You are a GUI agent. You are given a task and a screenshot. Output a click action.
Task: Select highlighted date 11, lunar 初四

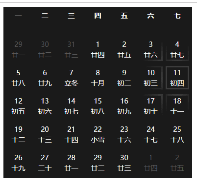[177, 78]
